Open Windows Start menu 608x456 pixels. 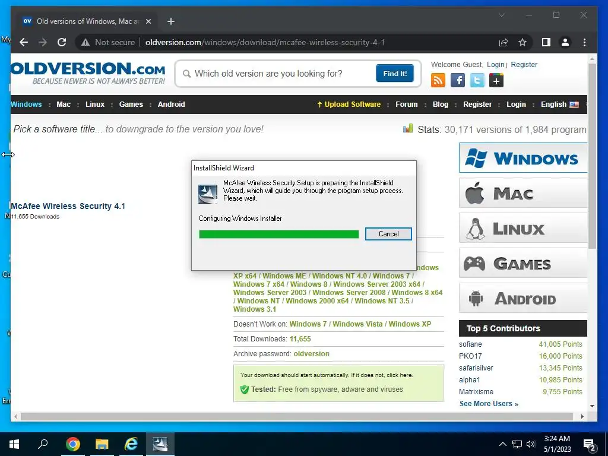14,444
